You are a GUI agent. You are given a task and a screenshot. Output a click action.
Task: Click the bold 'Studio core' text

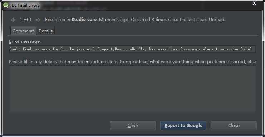pyautogui.click(x=84, y=20)
